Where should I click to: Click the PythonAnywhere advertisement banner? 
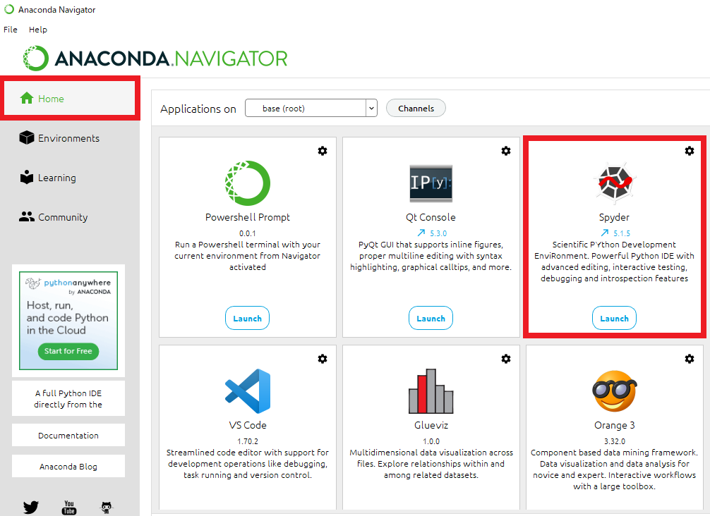coord(68,321)
